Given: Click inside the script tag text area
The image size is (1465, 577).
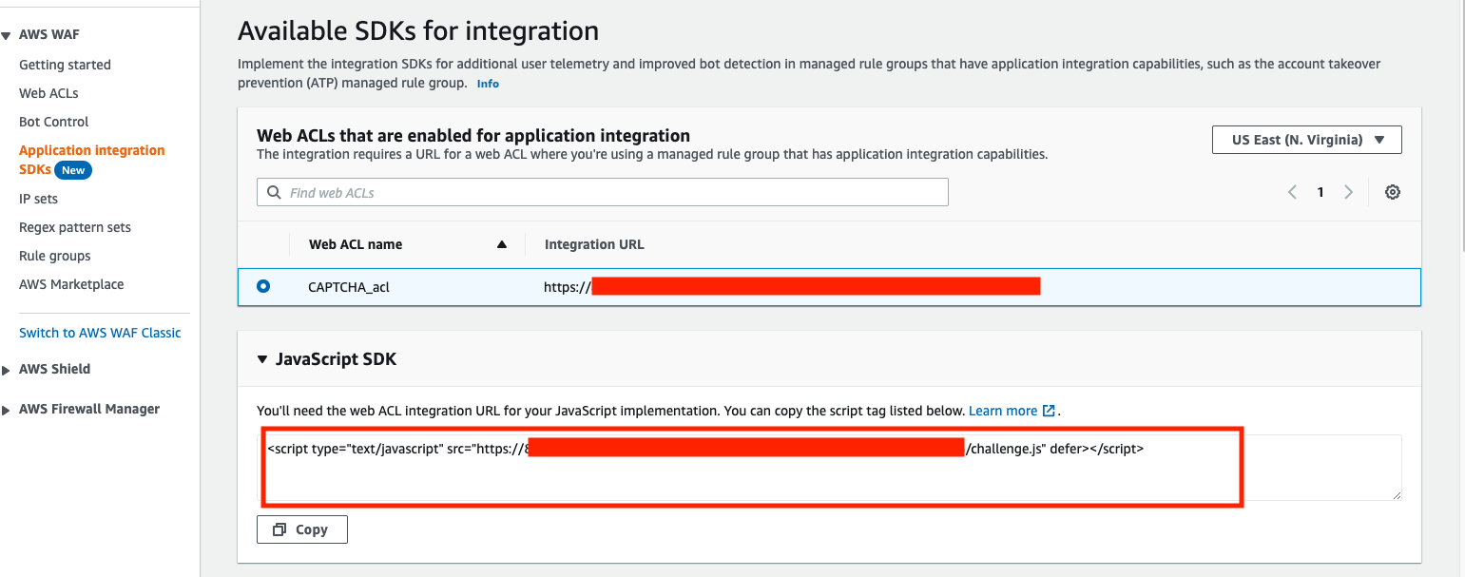Looking at the screenshot, I should (829, 467).
